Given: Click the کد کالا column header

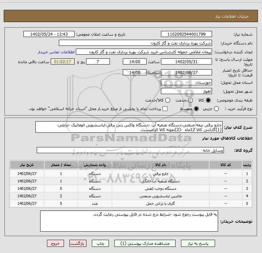Looking at the screenshot, I should point(226,165).
